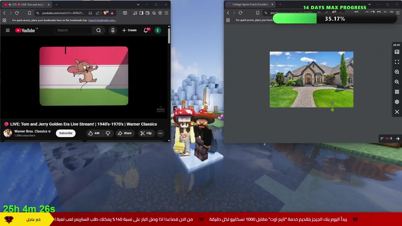Screen dimensions: 402x226
Task: Click the assembled cottage puzzle image
Action: [x=312, y=79]
